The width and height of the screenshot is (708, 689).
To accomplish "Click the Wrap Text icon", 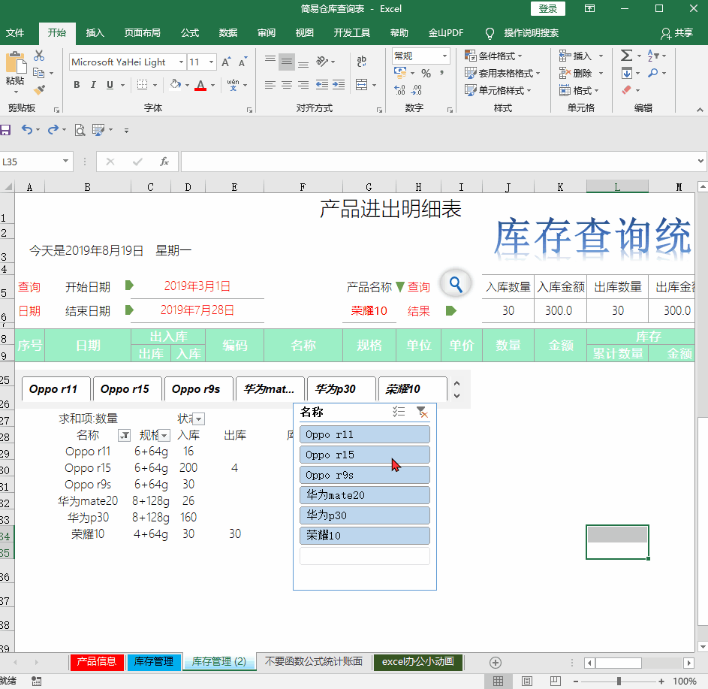I will [x=361, y=61].
